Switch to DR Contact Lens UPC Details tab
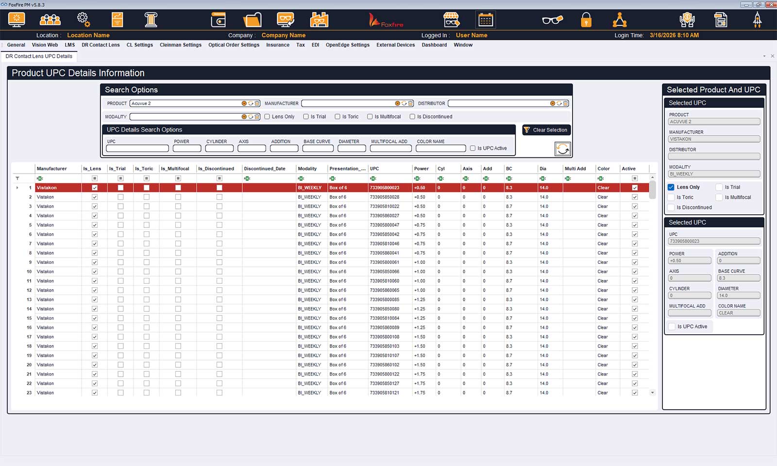The image size is (777, 466). (39, 56)
